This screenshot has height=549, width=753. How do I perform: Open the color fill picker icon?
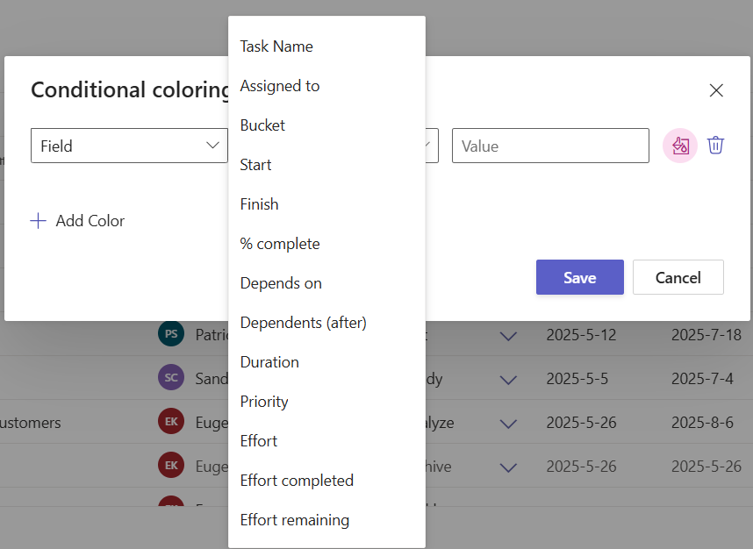click(x=679, y=145)
